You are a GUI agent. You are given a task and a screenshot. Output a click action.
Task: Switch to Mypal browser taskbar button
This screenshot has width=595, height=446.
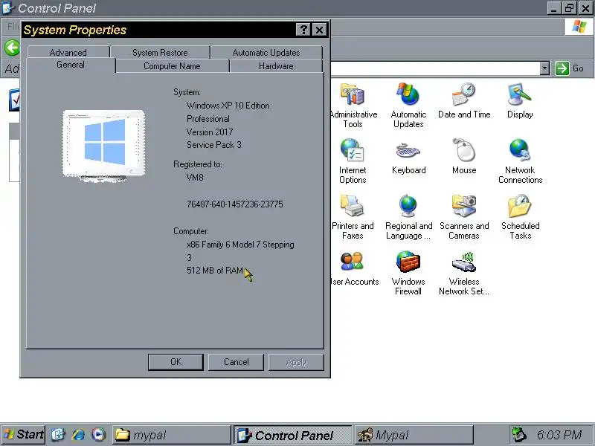[414, 435]
